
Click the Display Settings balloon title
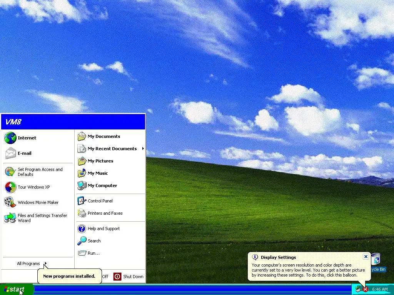tap(279, 257)
